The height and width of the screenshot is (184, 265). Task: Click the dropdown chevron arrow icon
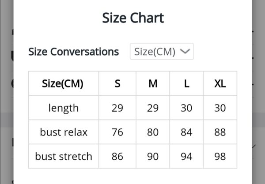tap(185, 51)
